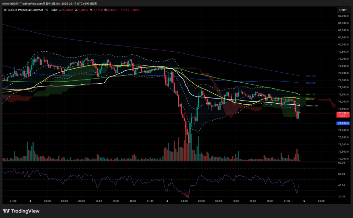Click the RSI 20.00 scale label
Viewport: 353px width, 218px height.
(342, 196)
